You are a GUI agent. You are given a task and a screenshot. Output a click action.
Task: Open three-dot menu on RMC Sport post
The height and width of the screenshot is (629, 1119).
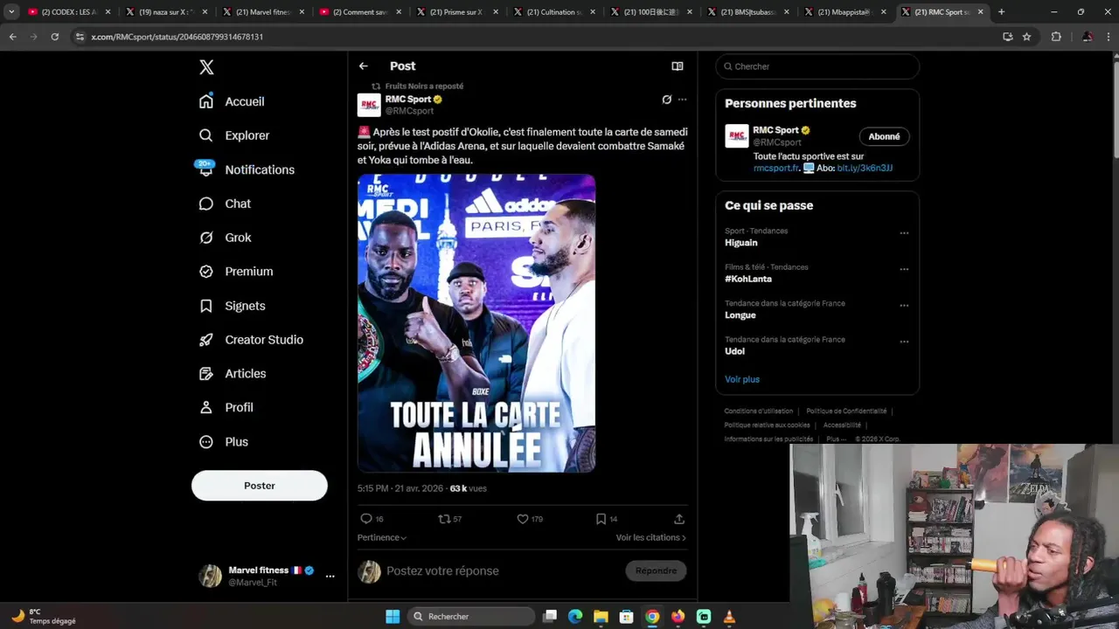[683, 100]
